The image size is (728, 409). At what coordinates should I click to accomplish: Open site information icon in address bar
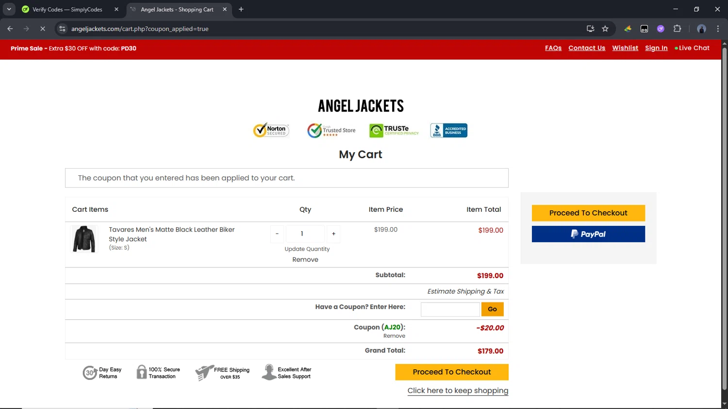62,29
